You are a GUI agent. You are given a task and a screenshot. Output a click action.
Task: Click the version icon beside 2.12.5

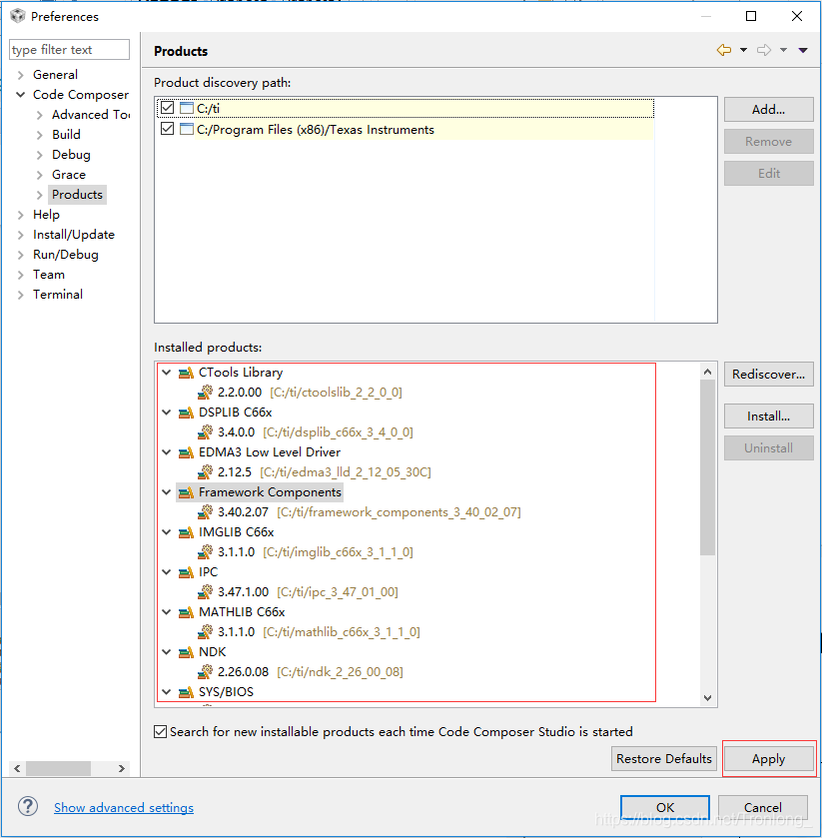(205, 471)
